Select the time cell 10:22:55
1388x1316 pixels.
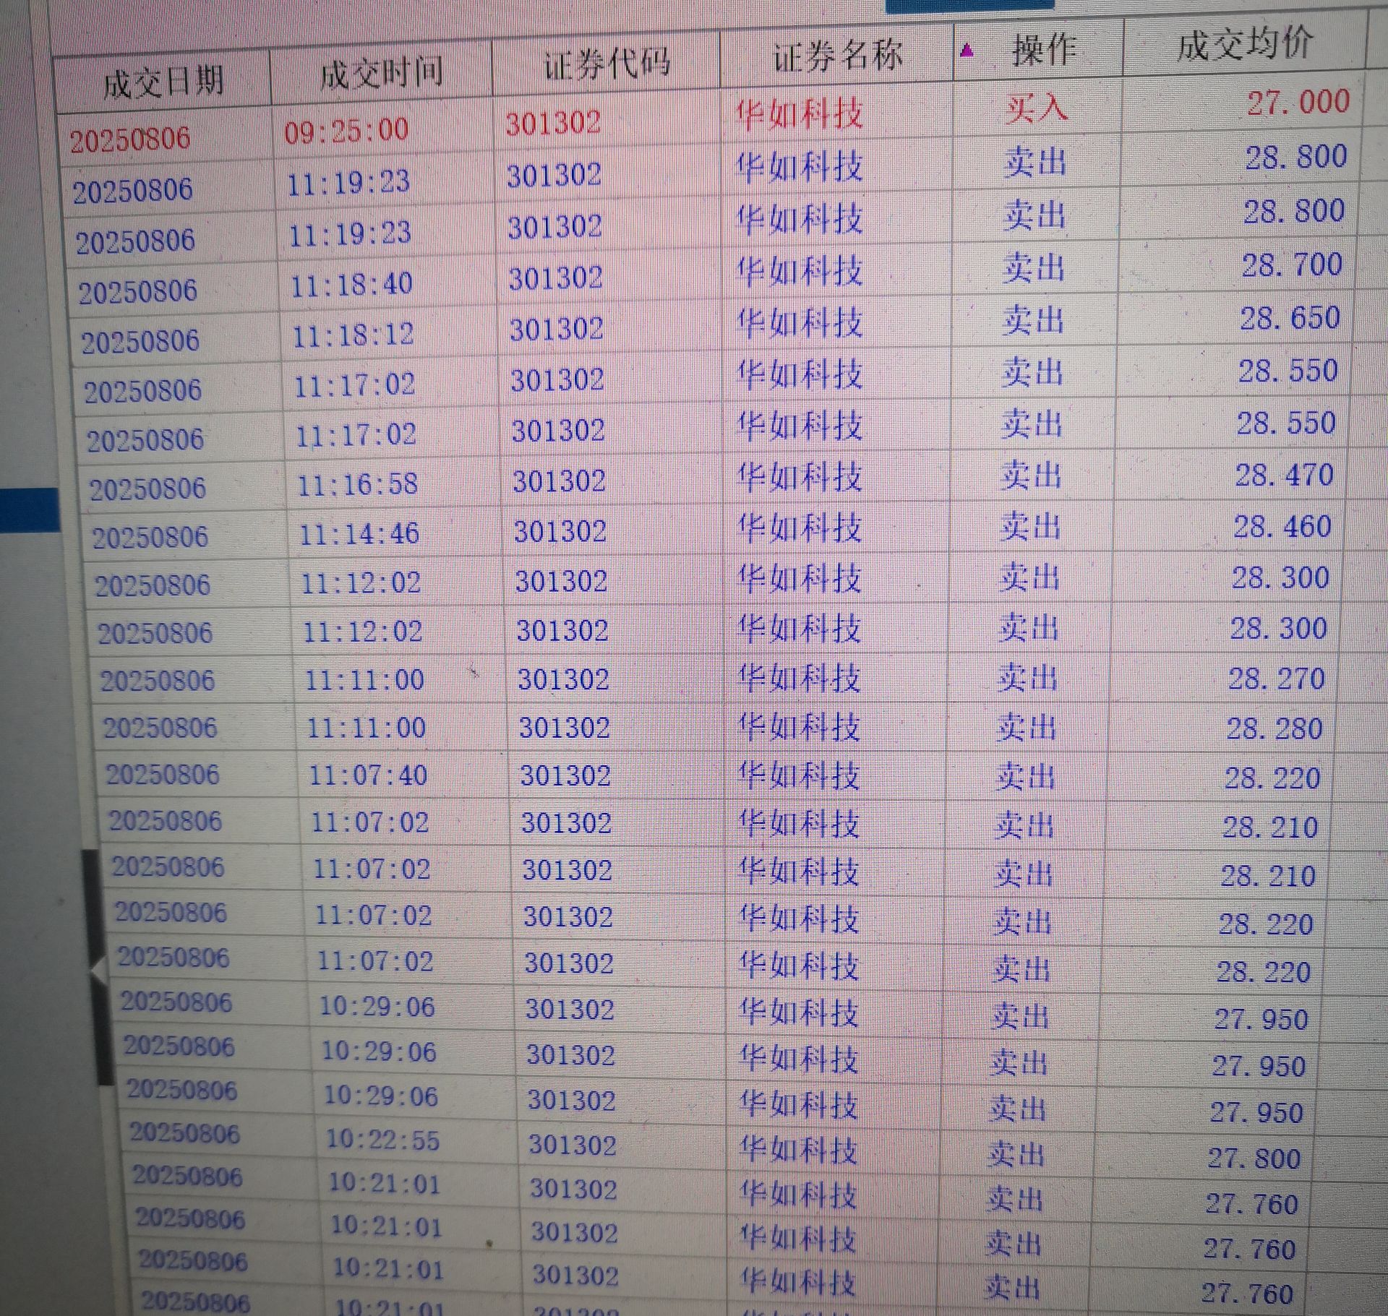[x=382, y=1140]
